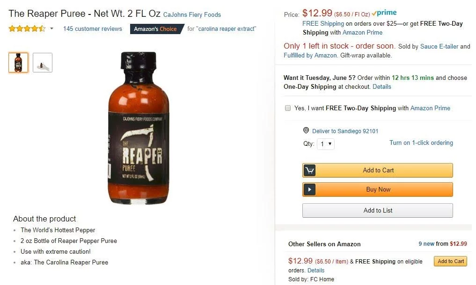Select the first bottle thumbnail image
This screenshot has height=285, width=476.
18,63
